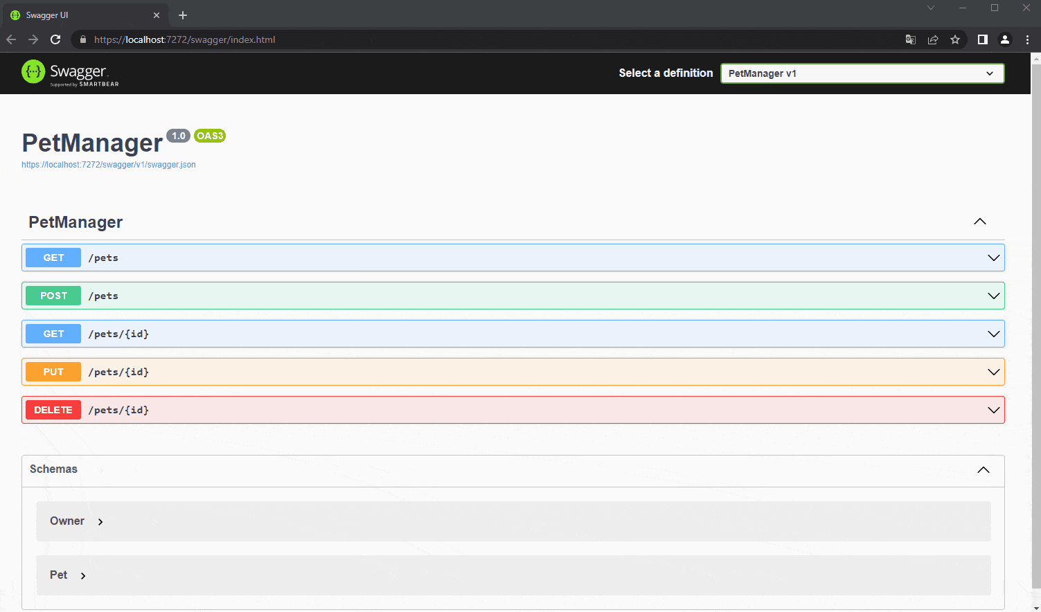This screenshot has width=1041, height=612.
Task: Open tab search chevron in title bar
Action: tap(931, 8)
